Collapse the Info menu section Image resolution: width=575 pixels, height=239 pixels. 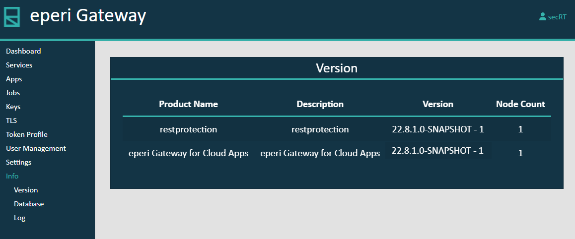tap(12, 176)
